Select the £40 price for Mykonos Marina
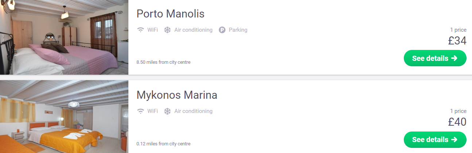This screenshot has height=153, width=472. [457, 122]
